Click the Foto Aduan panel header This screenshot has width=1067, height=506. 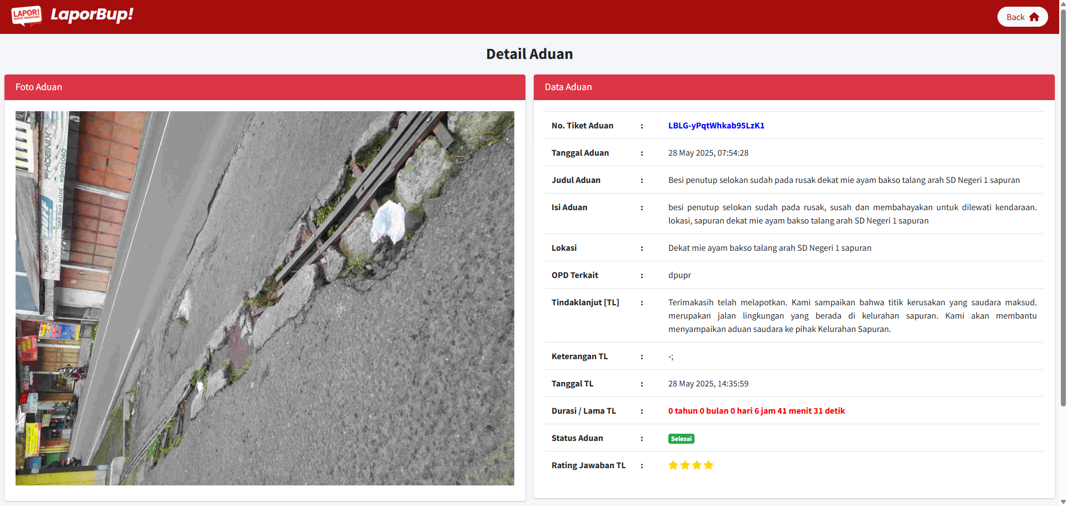(x=265, y=87)
